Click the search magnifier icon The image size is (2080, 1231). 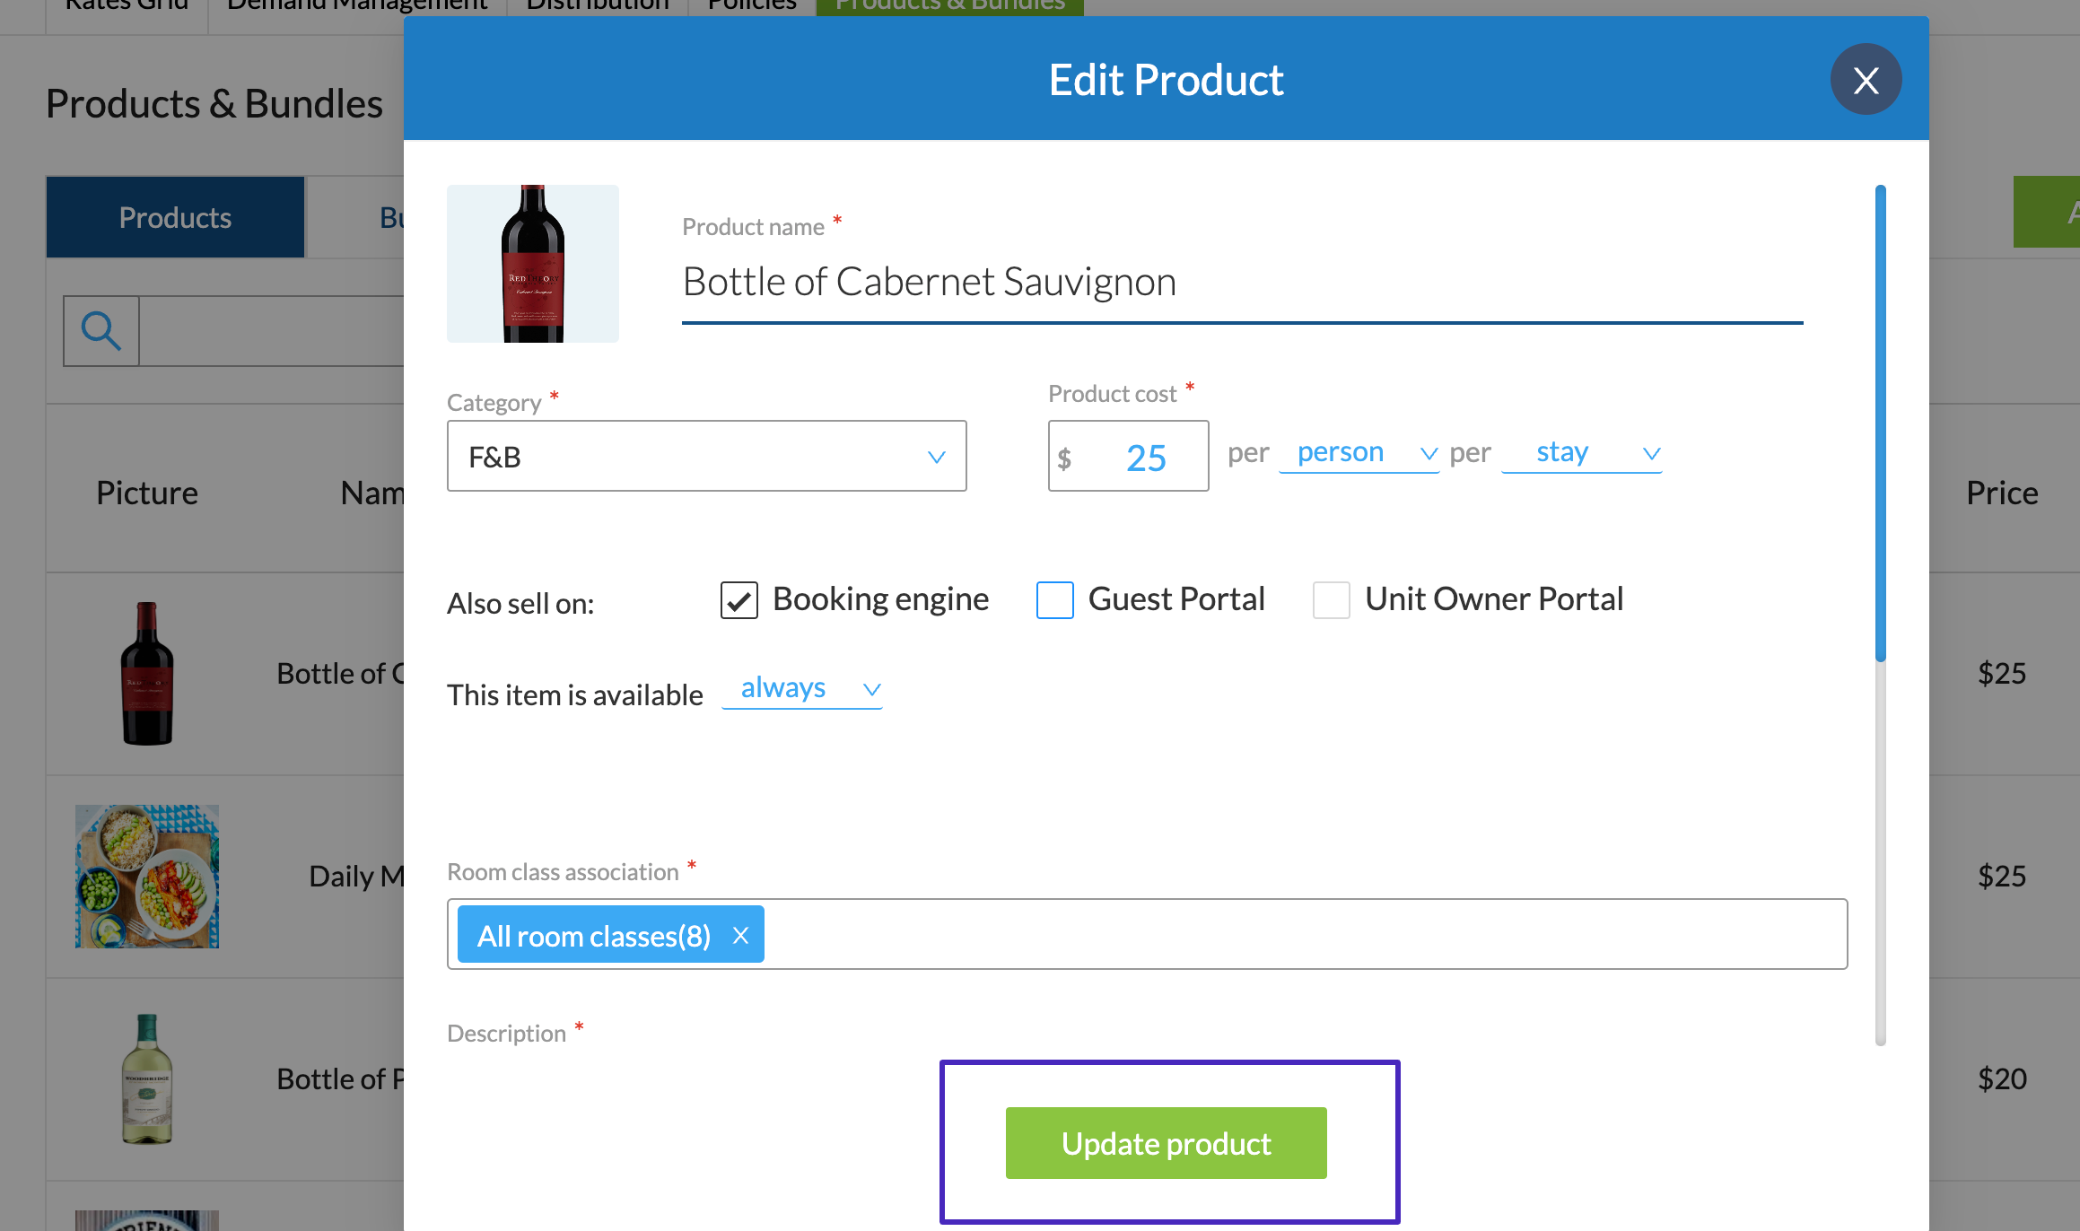click(x=101, y=331)
